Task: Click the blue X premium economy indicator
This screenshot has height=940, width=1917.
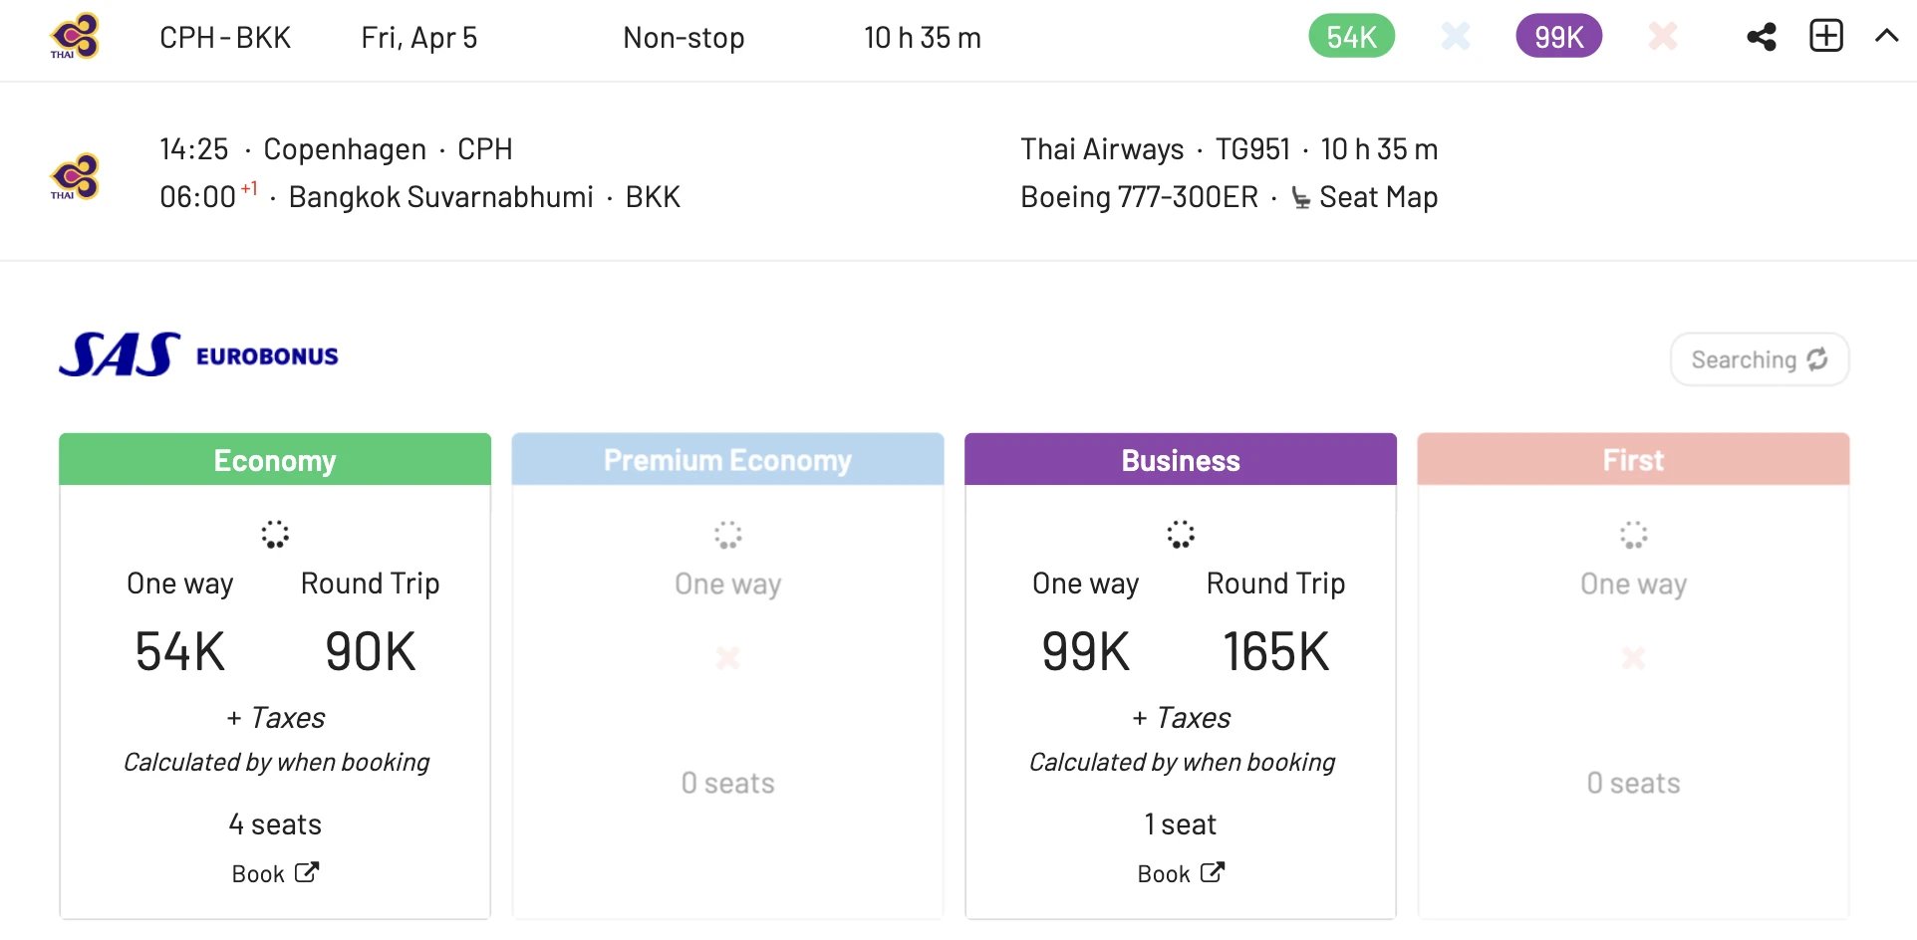Action: (x=1456, y=37)
